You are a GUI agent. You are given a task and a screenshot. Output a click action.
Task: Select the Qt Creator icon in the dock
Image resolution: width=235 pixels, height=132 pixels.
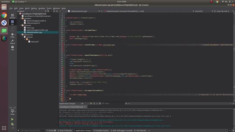[4, 31]
